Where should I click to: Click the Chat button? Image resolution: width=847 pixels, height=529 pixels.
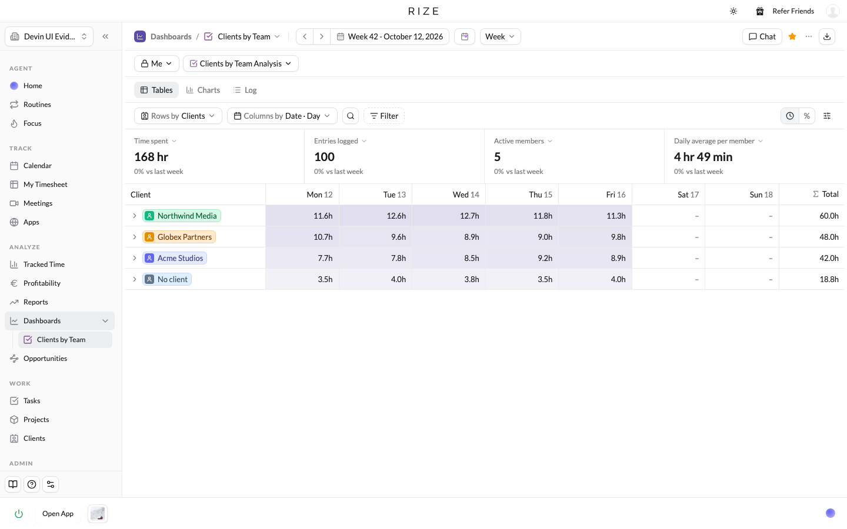(x=762, y=36)
